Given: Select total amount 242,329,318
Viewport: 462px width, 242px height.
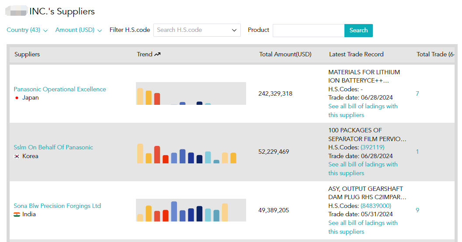Looking at the screenshot, I should [x=275, y=93].
